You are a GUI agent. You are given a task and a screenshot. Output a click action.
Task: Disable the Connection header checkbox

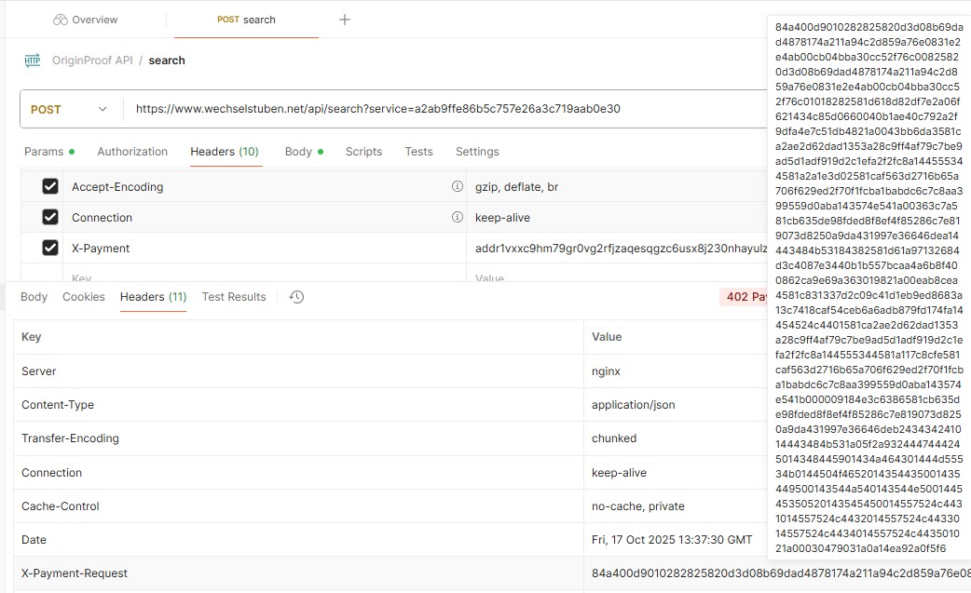click(49, 217)
